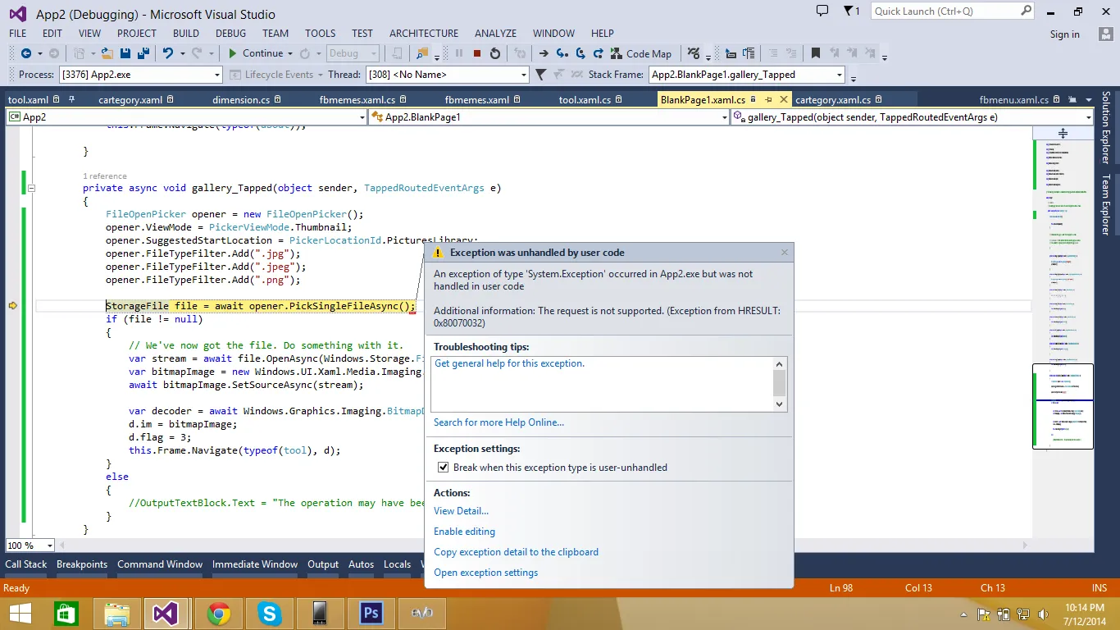Open the gallery_Tapped member dropdown
1120x630 pixels.
913,117
